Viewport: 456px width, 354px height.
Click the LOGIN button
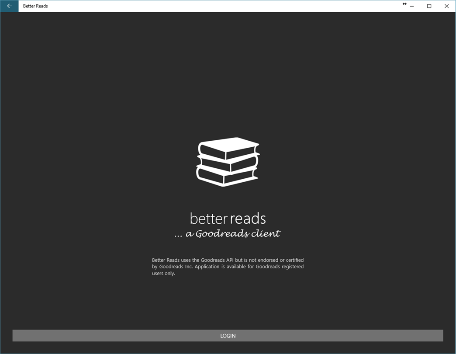click(x=228, y=336)
